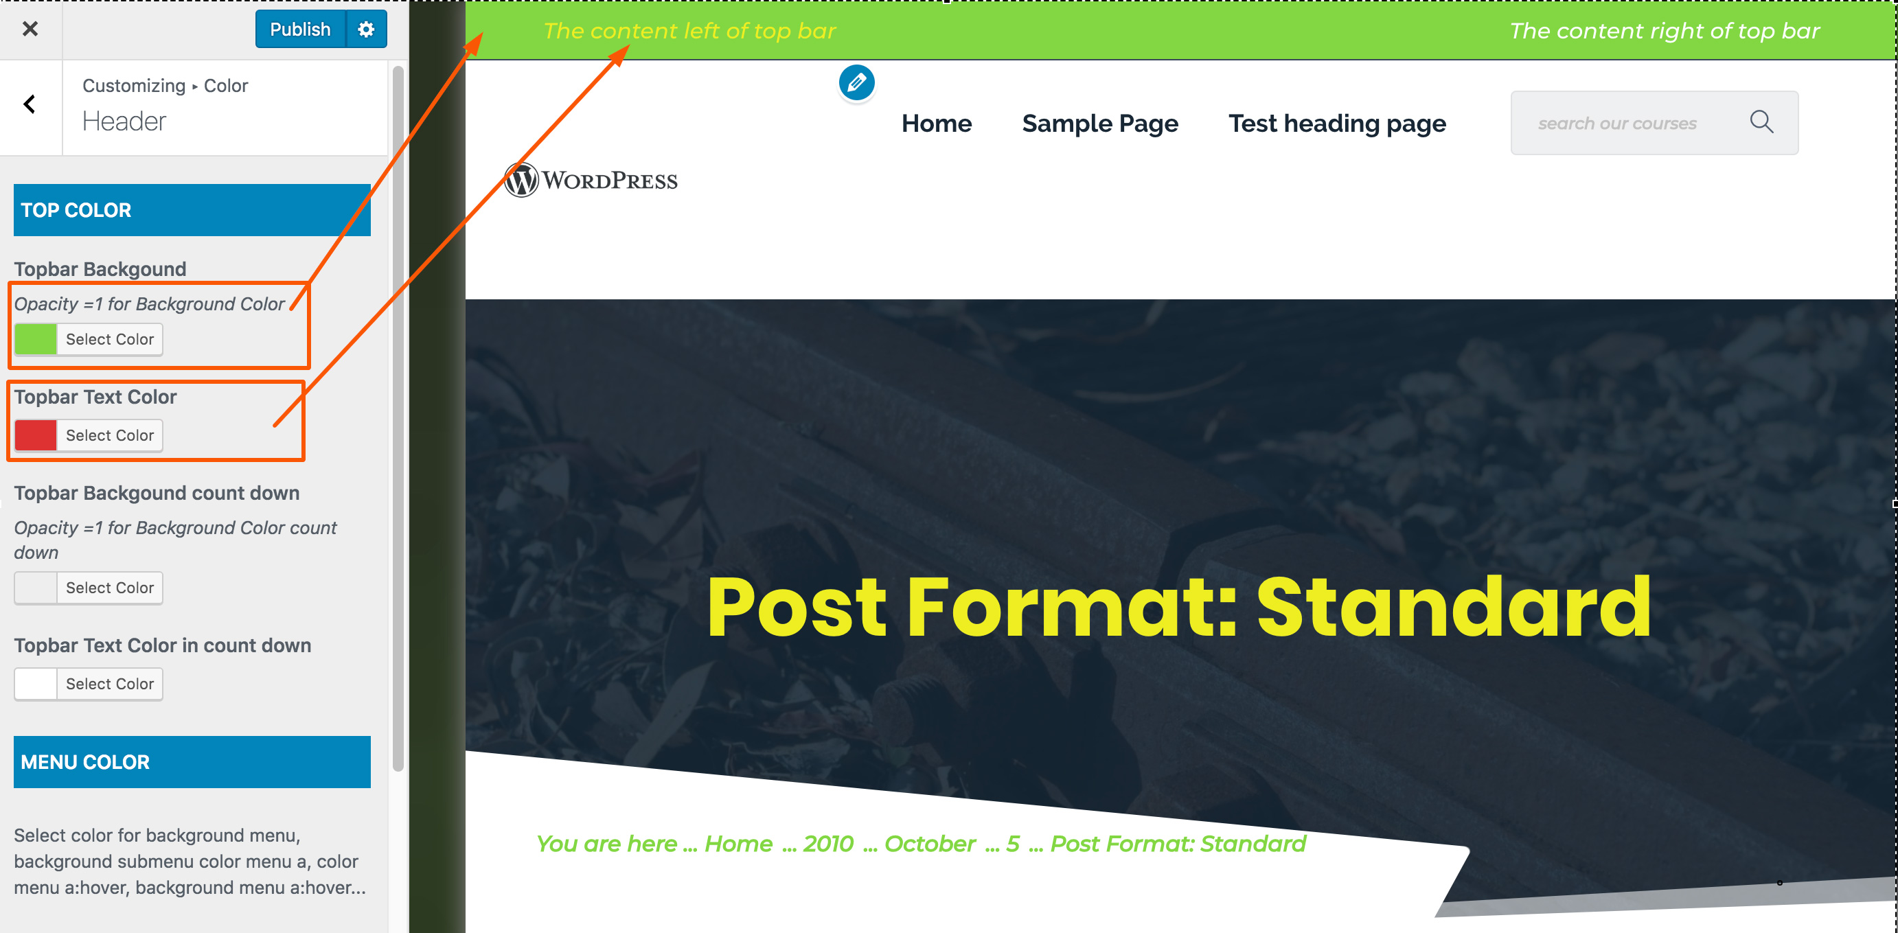Open publish settings gear icon

point(366,30)
